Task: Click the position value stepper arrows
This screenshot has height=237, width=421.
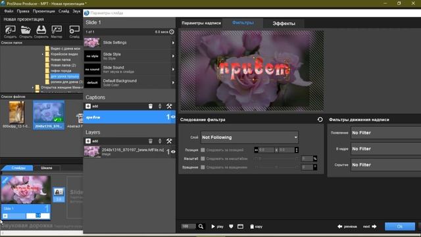Action: 297,150
